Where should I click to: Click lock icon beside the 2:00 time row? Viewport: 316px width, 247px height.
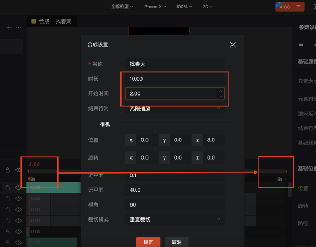[x=8, y=170]
